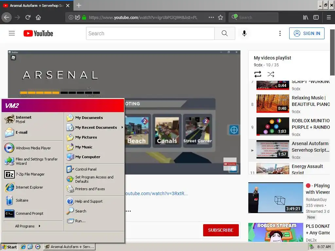
Task: Open Control Panel
Action: [x=95, y=169]
